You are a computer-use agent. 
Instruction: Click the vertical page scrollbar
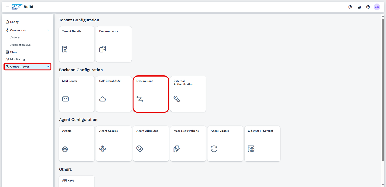(383, 89)
